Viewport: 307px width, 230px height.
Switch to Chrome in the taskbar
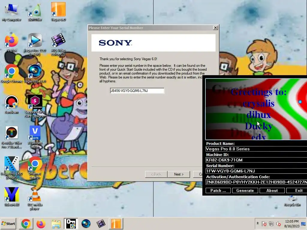26,223
